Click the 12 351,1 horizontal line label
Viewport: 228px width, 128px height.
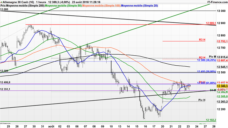point(5,89)
